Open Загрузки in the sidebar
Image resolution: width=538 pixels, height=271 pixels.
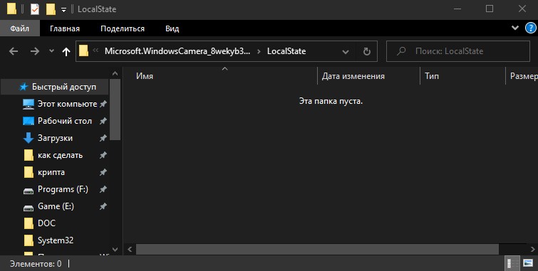pos(55,138)
